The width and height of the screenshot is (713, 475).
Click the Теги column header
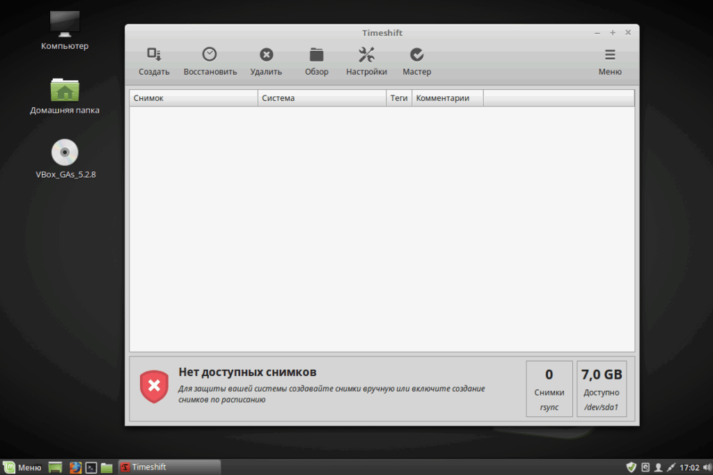(399, 98)
